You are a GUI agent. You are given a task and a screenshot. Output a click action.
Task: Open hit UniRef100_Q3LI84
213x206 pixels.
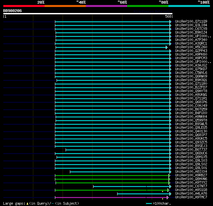click(191, 25)
